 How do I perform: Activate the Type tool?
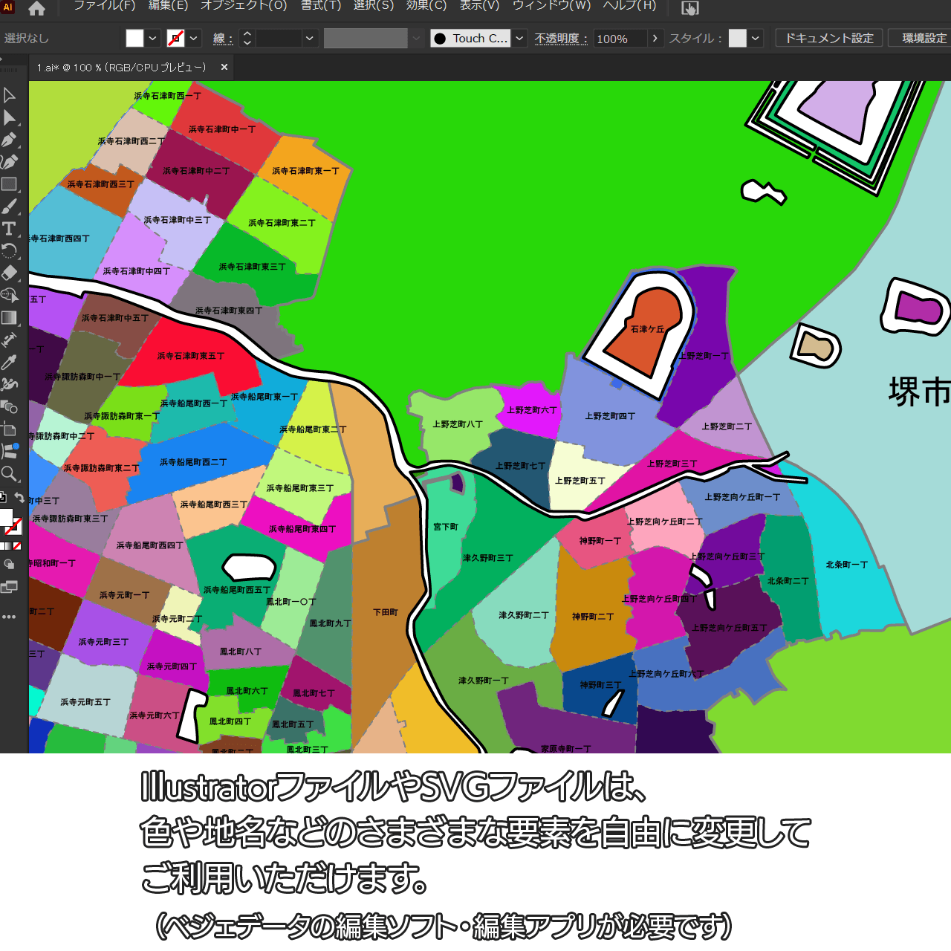tap(10, 229)
